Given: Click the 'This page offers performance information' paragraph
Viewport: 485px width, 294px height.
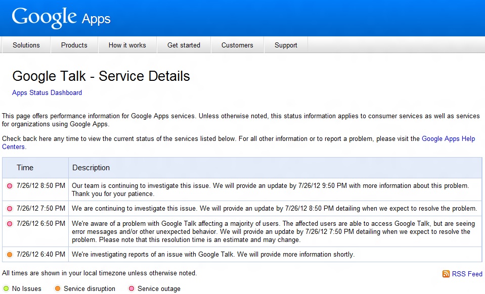Looking at the screenshot, I should [241, 120].
